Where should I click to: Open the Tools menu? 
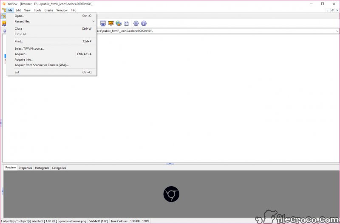pos(37,10)
